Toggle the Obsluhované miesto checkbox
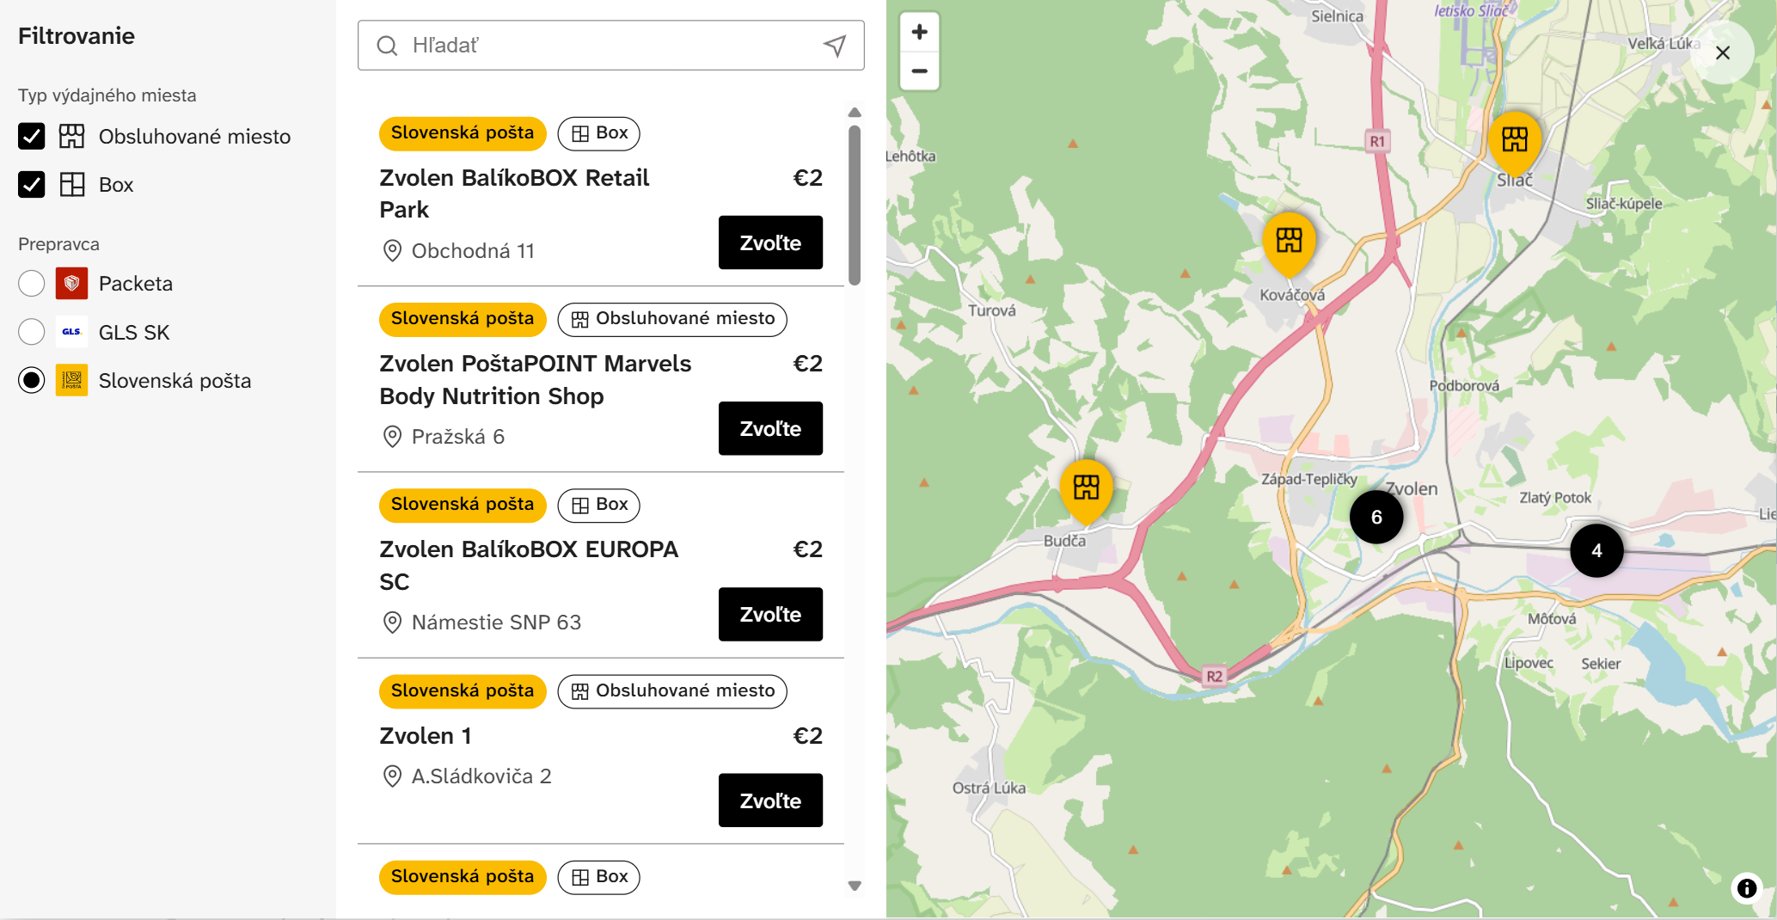 [x=32, y=136]
